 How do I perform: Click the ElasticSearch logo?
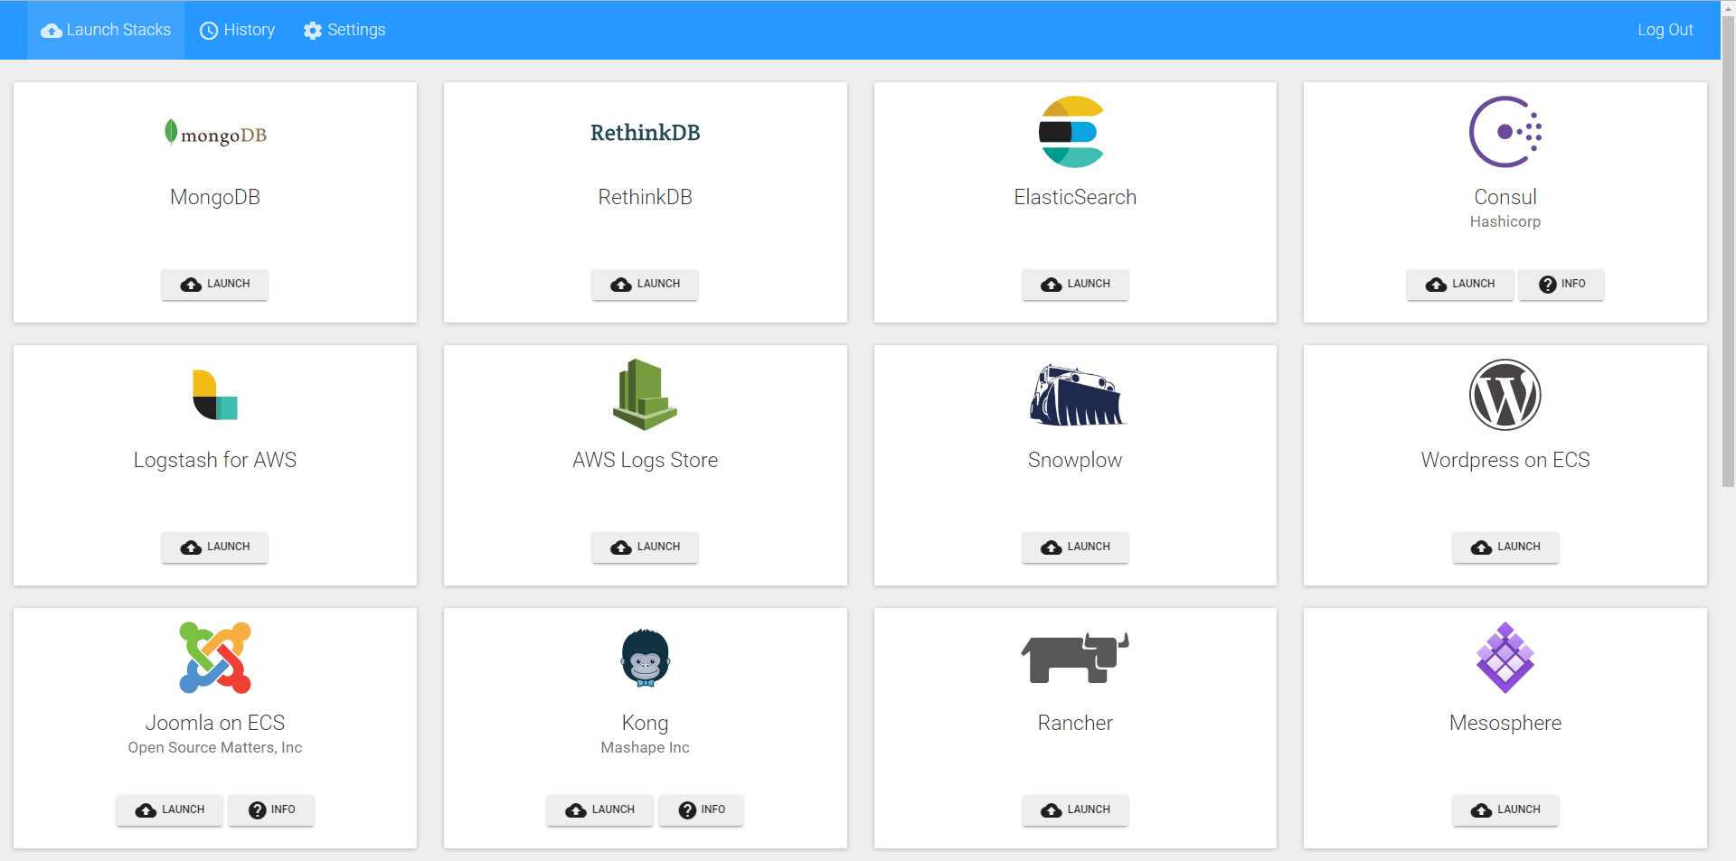tap(1072, 132)
